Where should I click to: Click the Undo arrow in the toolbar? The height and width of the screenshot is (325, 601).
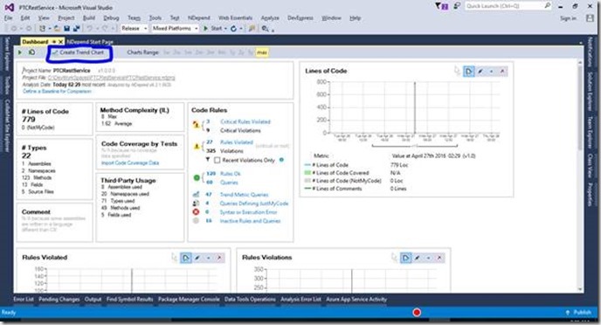pyautogui.click(x=89, y=28)
